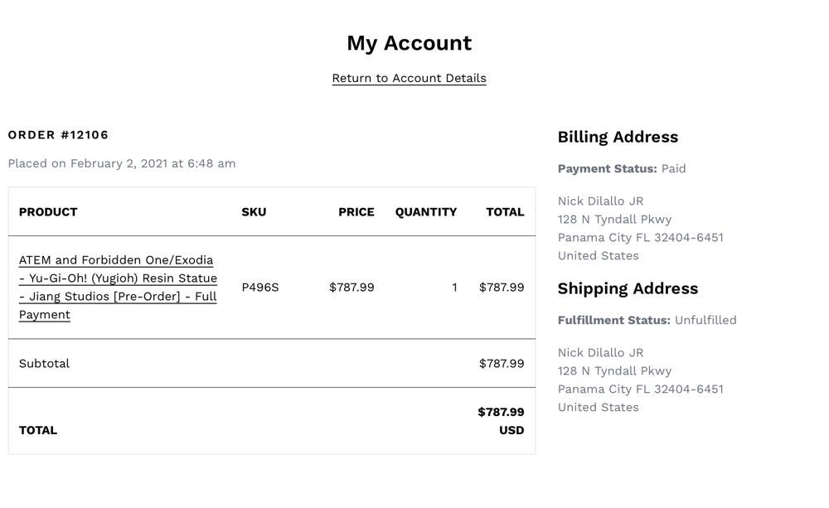Click the unit price in the Price column

tap(351, 288)
